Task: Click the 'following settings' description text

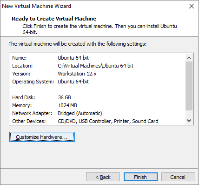Action: pyautogui.click(x=78, y=44)
